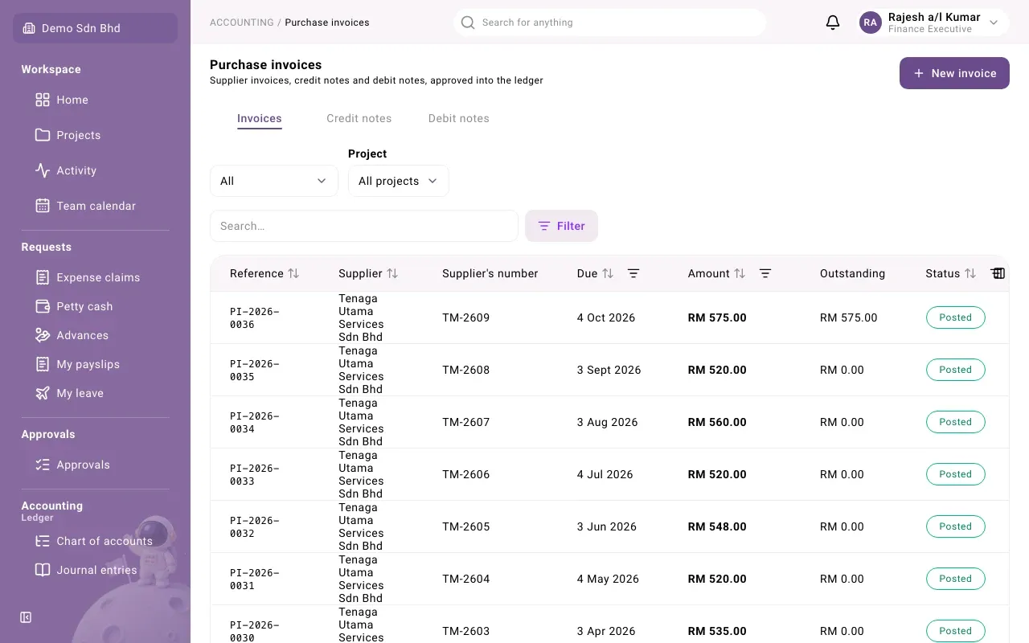Viewport: 1029px width, 643px height.
Task: Switch to the Credit notes tab
Action: [359, 118]
